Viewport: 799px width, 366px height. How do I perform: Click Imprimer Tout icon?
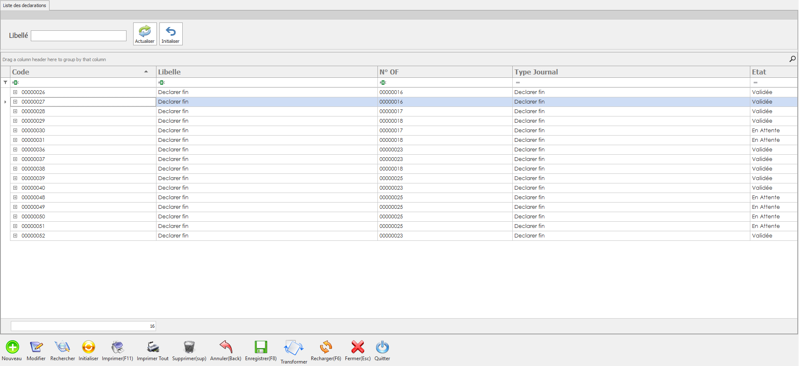(153, 347)
